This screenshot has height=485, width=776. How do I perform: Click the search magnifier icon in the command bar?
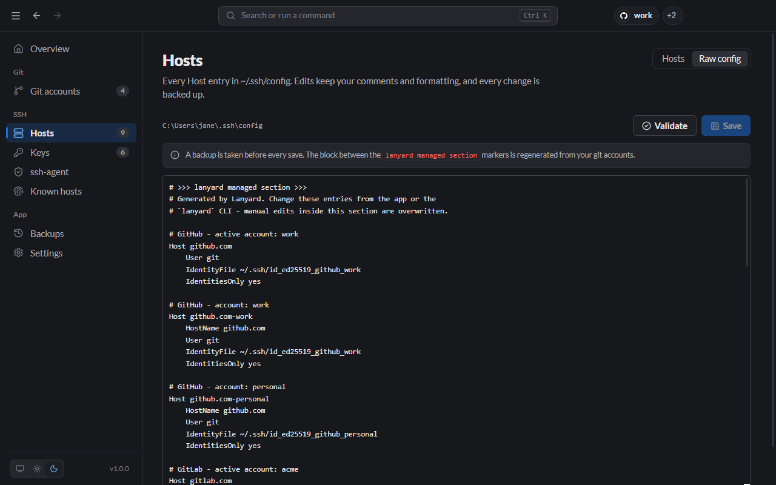pyautogui.click(x=230, y=16)
